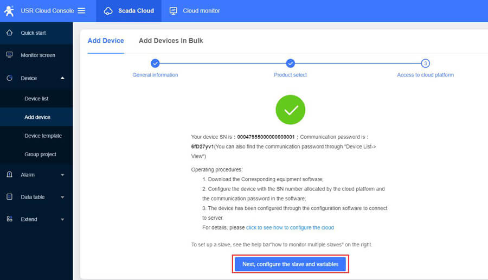Click Product select step label

pyautogui.click(x=291, y=75)
